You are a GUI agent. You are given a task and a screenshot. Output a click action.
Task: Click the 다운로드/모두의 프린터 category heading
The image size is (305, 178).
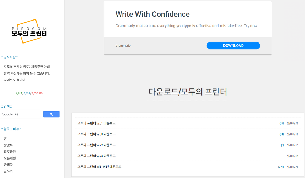(188, 92)
